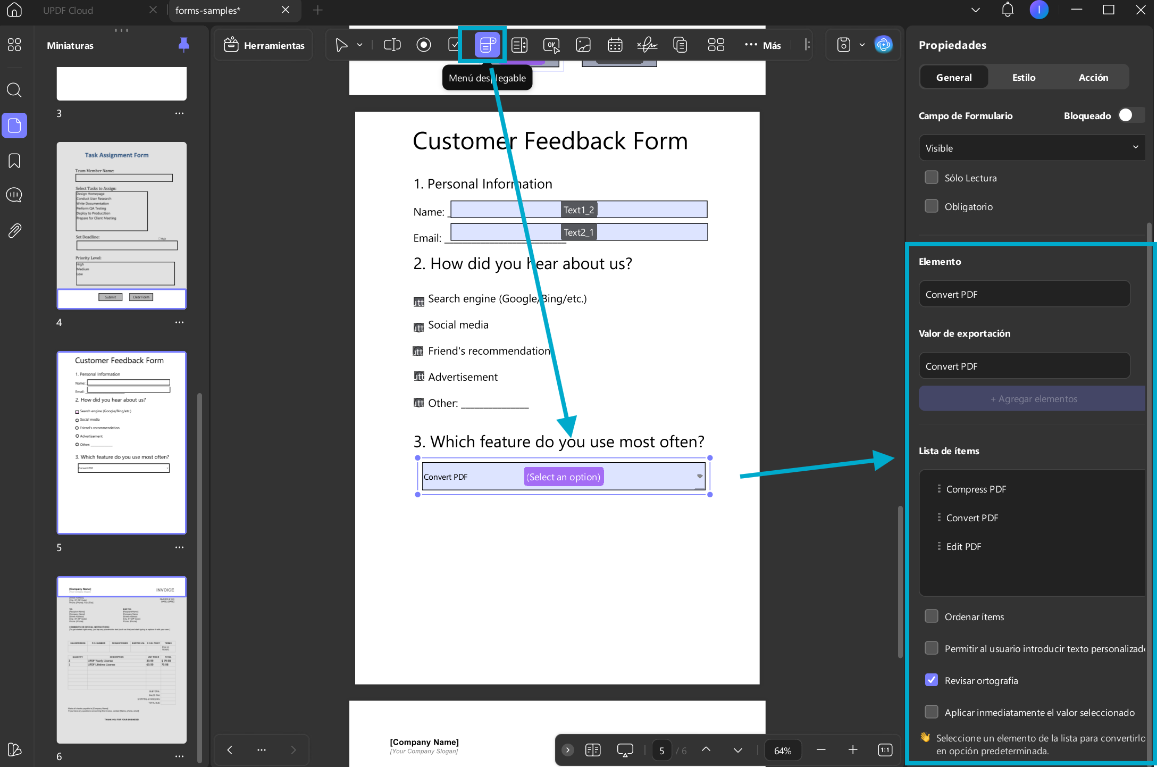
Task: Open the attachments sidebar panel
Action: (14, 230)
